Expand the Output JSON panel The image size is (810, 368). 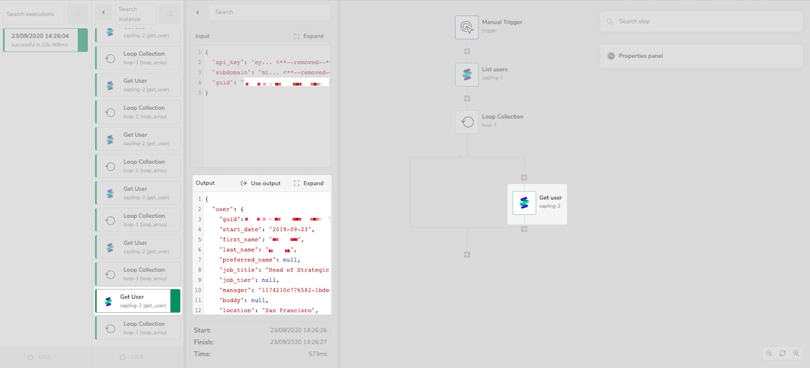click(x=309, y=183)
